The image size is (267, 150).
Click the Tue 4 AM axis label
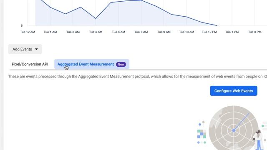pyautogui.click(x=96, y=32)
